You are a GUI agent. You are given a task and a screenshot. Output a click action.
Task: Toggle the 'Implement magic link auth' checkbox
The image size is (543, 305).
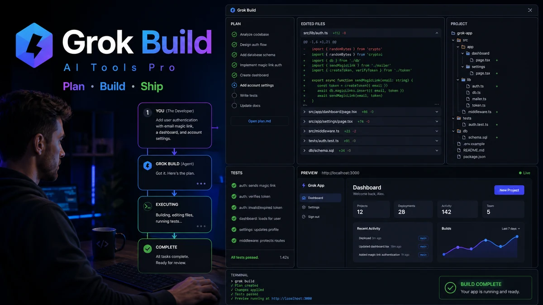(234, 65)
